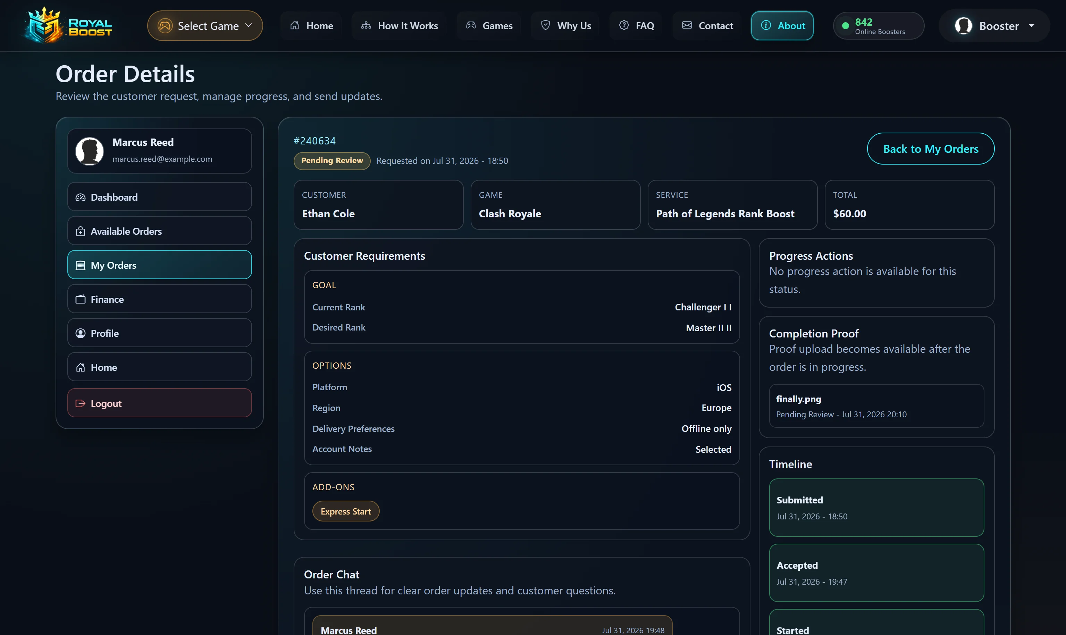The height and width of the screenshot is (635, 1066).
Task: Click the $60.00 total amount
Action: (849, 214)
